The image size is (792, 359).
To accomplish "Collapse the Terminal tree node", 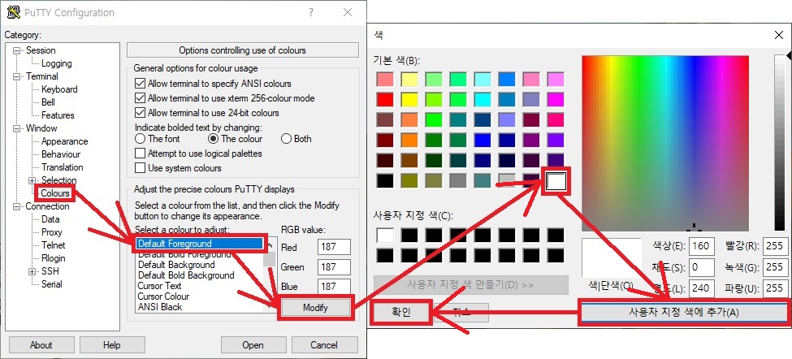I will (x=18, y=76).
